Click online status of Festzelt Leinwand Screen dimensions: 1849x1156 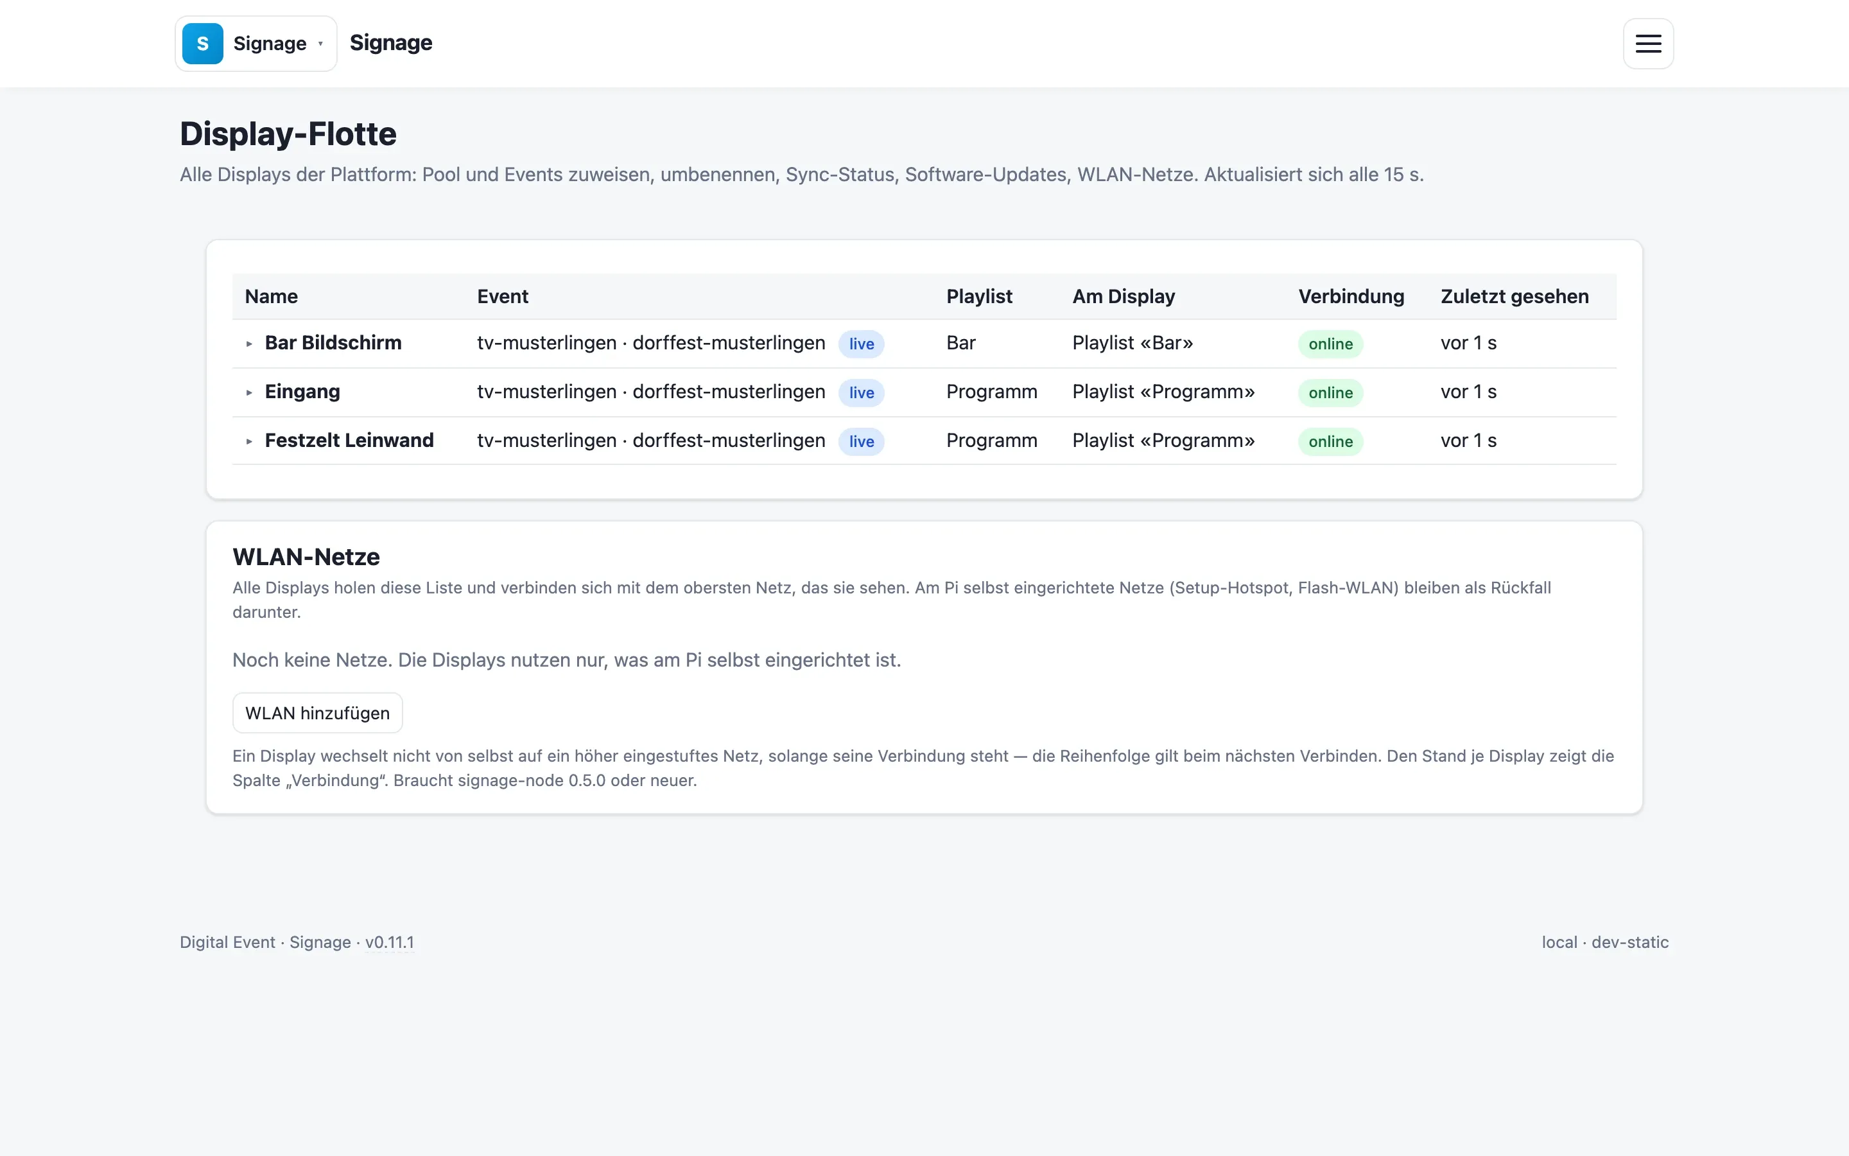click(x=1330, y=442)
